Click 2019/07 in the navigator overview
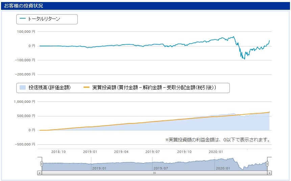This screenshot has width=291, height=181. 161,168
